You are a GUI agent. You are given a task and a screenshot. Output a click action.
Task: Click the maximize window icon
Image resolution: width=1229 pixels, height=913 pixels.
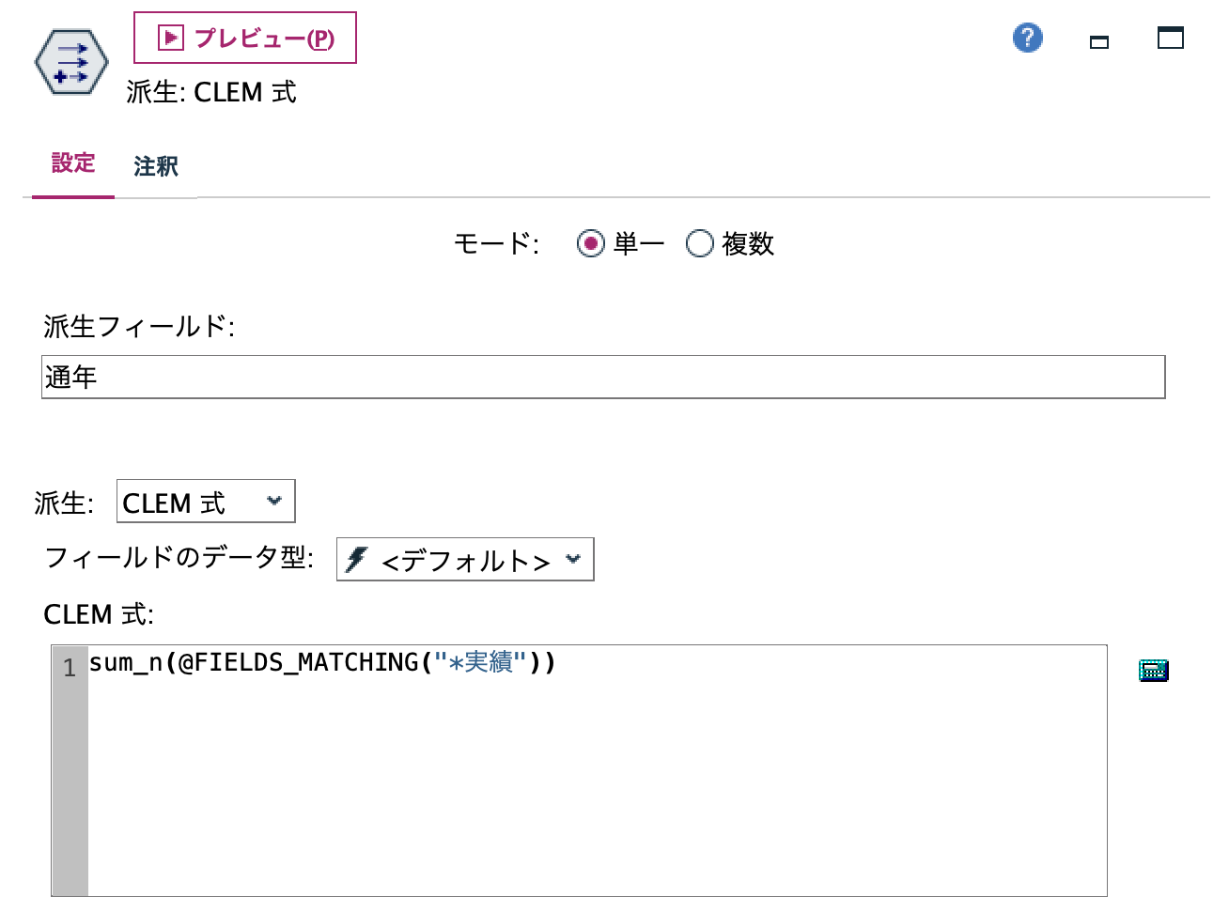1171,39
